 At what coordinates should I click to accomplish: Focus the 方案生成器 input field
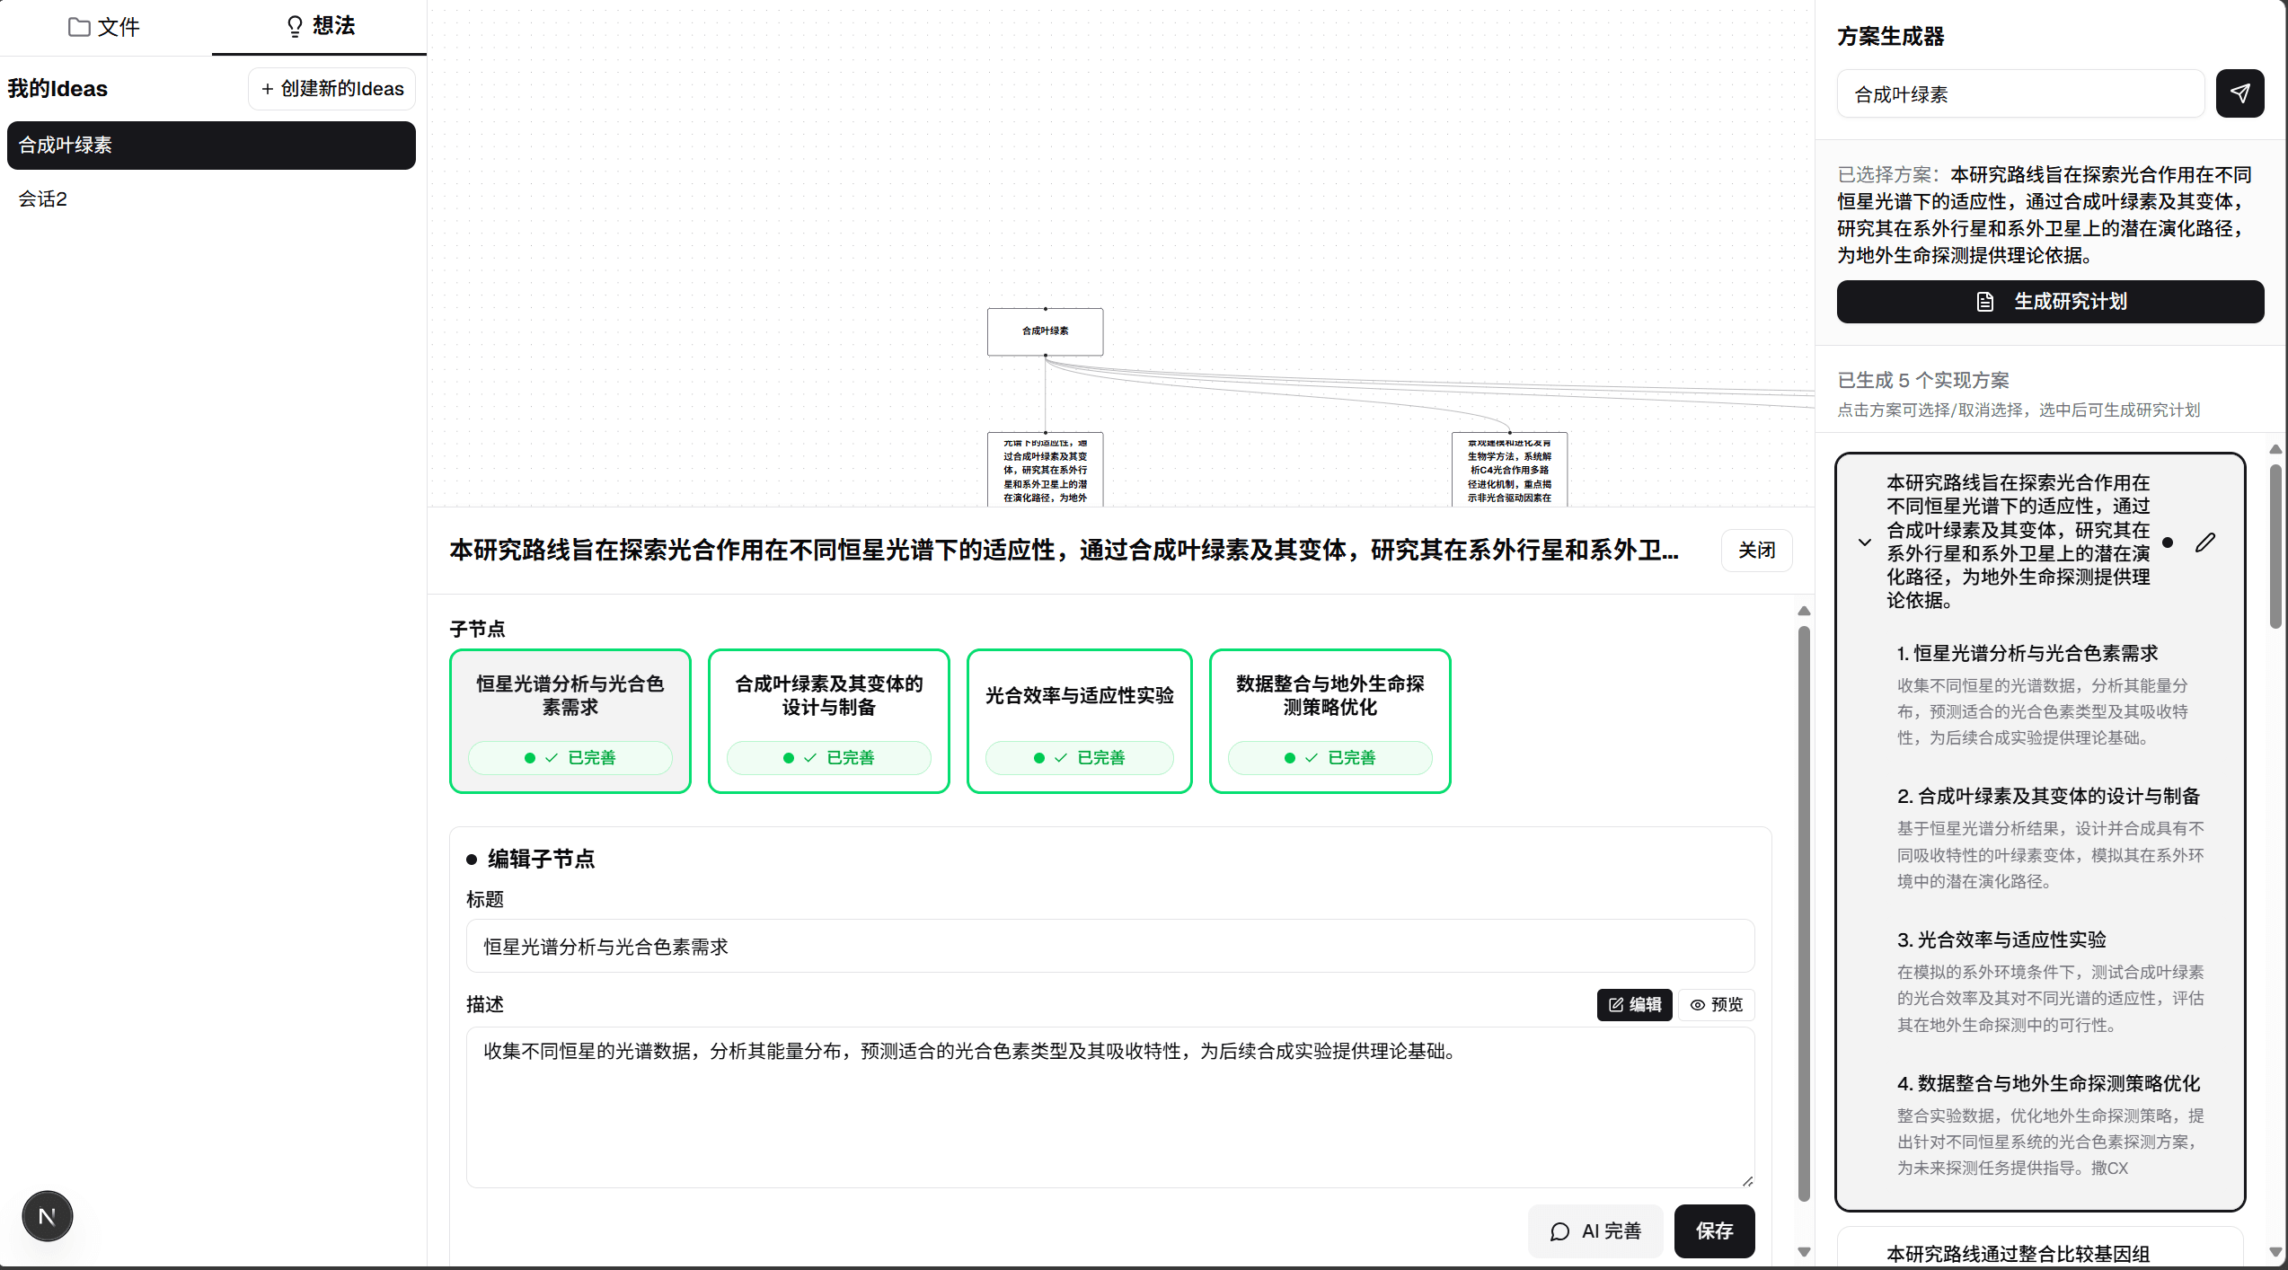coord(2020,94)
